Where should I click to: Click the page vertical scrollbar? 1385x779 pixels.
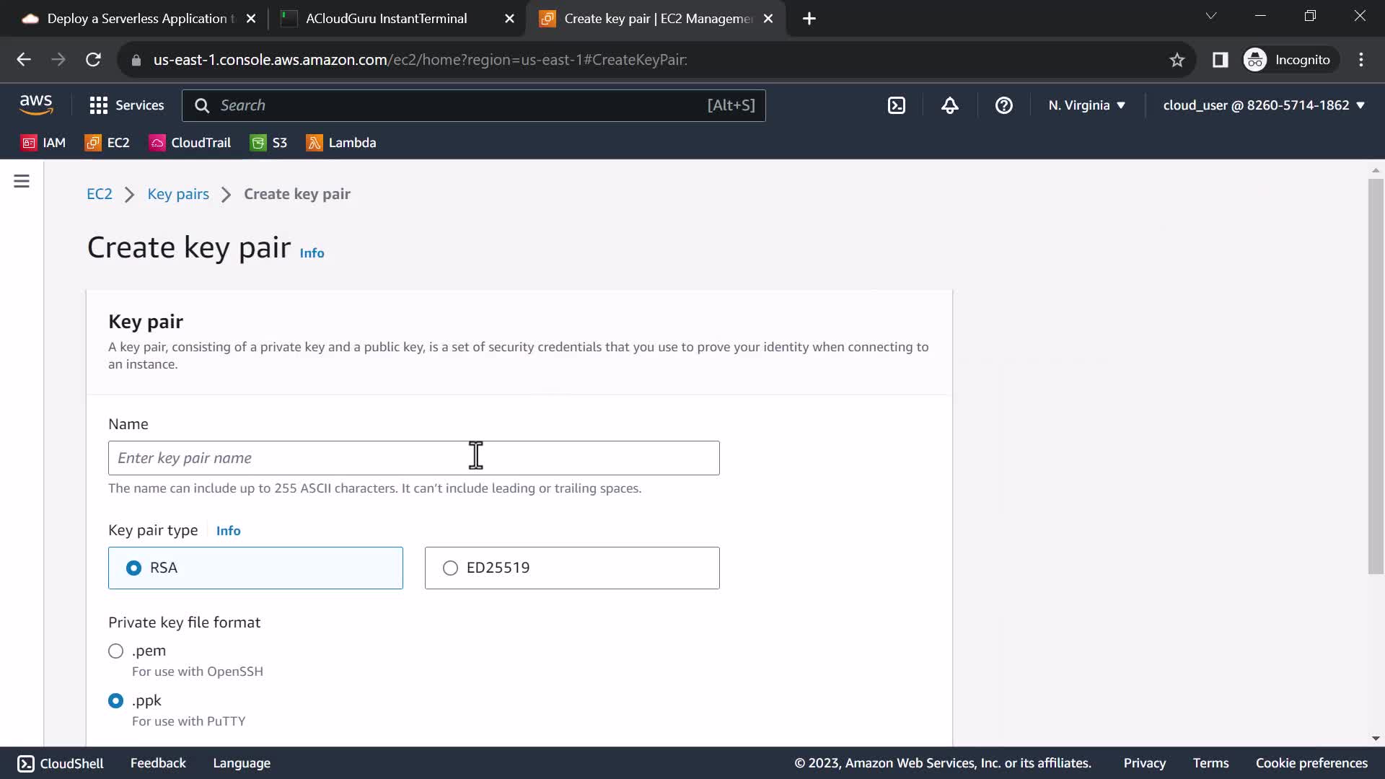click(1375, 375)
